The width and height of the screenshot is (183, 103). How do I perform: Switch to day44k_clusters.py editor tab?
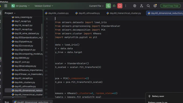[x=57, y=13]
